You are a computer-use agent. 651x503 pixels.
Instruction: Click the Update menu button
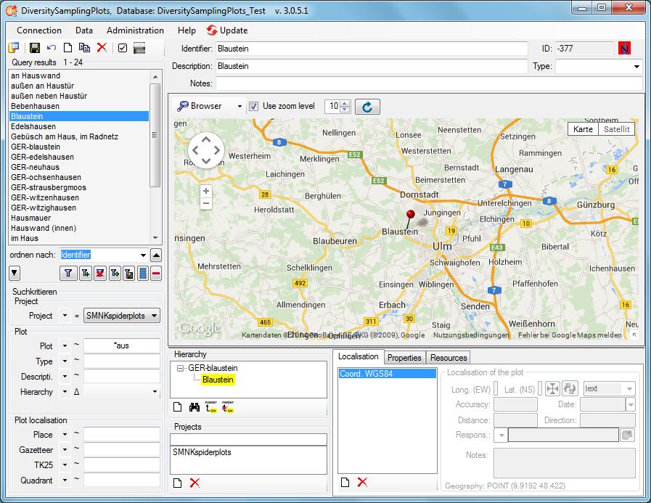(x=227, y=30)
